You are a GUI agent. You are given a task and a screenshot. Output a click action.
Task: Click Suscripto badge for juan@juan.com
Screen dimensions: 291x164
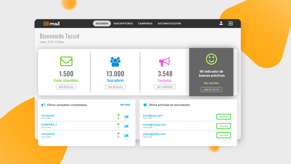224,116
